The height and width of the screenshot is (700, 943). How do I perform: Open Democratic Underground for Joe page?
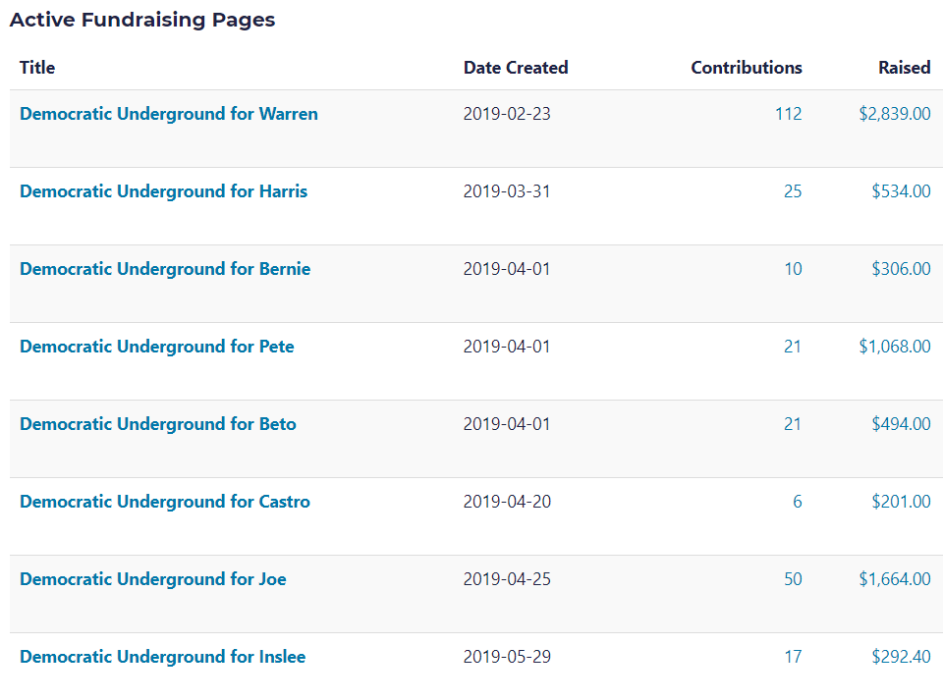(x=153, y=579)
